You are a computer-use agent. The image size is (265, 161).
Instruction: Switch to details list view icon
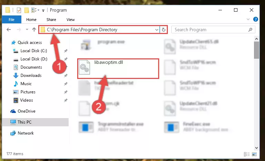pyautogui.click(x=247, y=154)
